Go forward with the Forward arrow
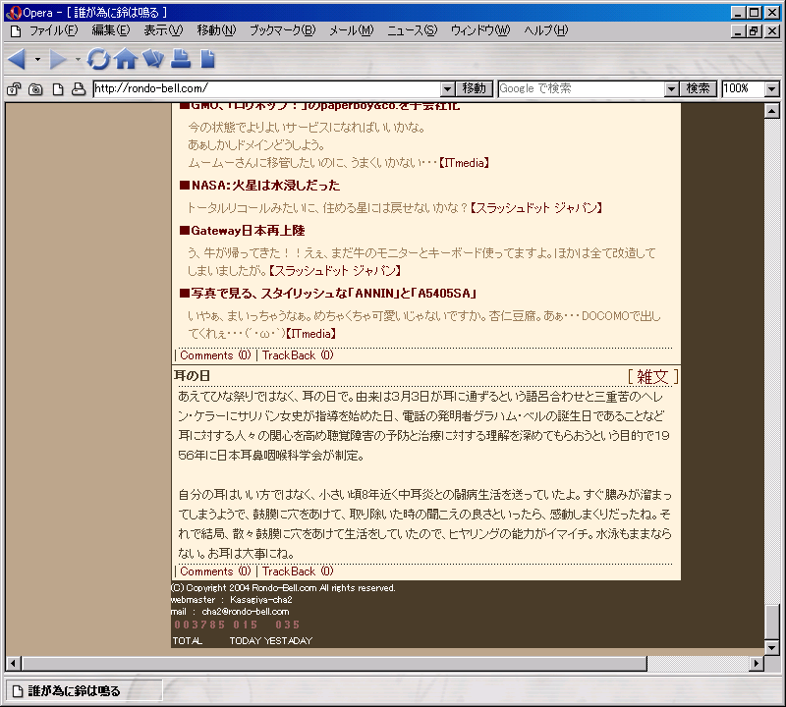The width and height of the screenshot is (786, 707). click(59, 60)
